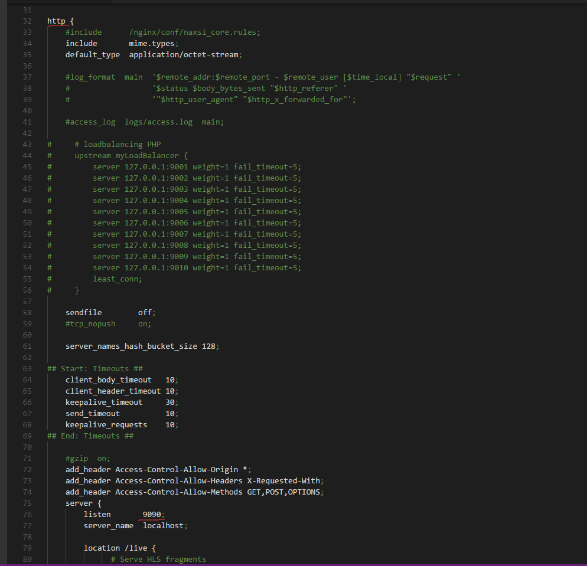587x566 pixels.
Task: Click the 'localhost' server_name value
Action: 163,526
